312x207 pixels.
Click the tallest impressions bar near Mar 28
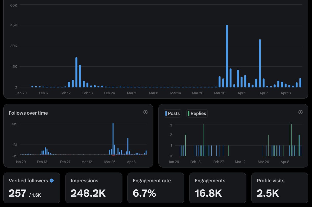(x=227, y=56)
